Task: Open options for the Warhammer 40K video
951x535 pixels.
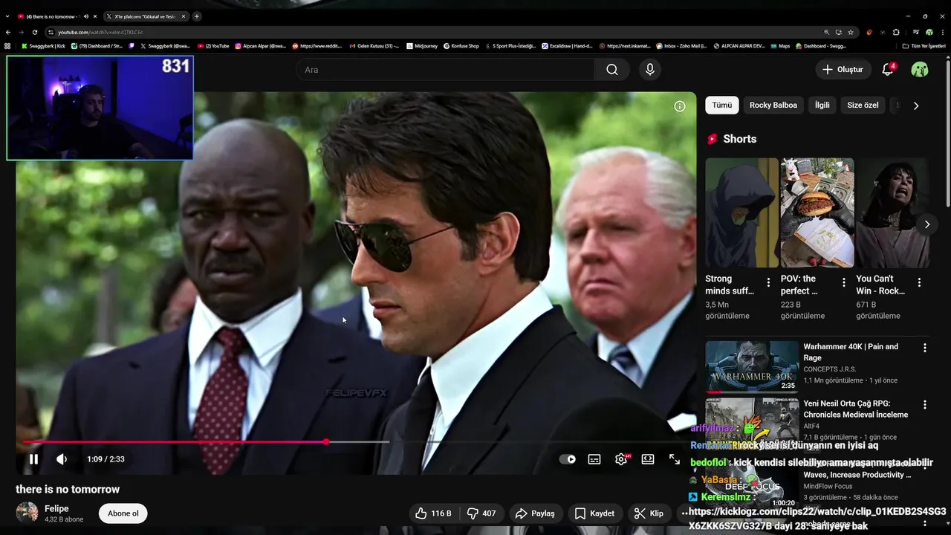Action: click(x=925, y=348)
